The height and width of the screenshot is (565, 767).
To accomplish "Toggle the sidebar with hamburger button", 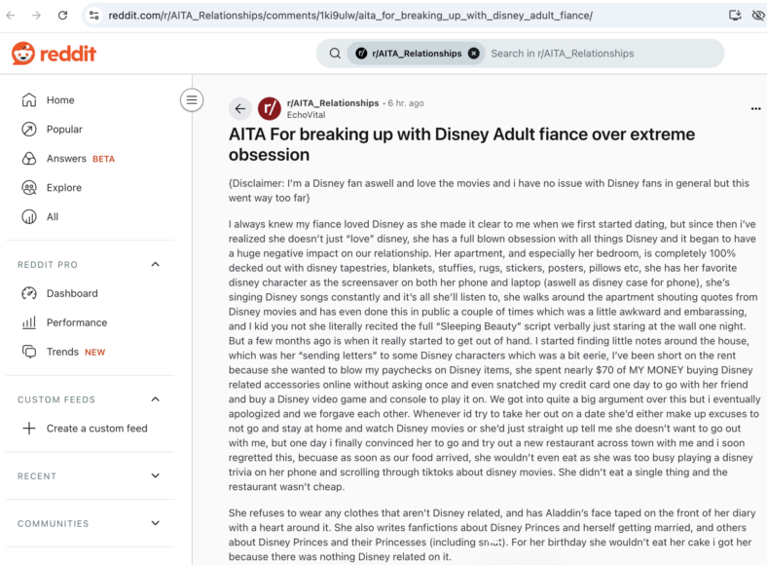I will (192, 100).
